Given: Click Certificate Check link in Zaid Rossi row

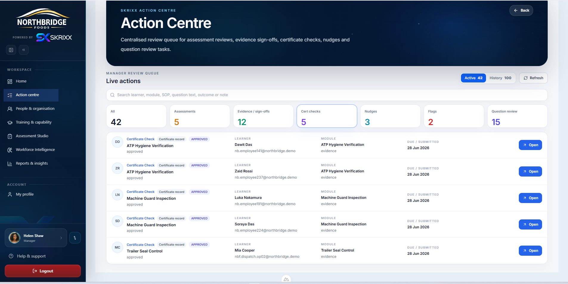Looking at the screenshot, I should point(140,165).
